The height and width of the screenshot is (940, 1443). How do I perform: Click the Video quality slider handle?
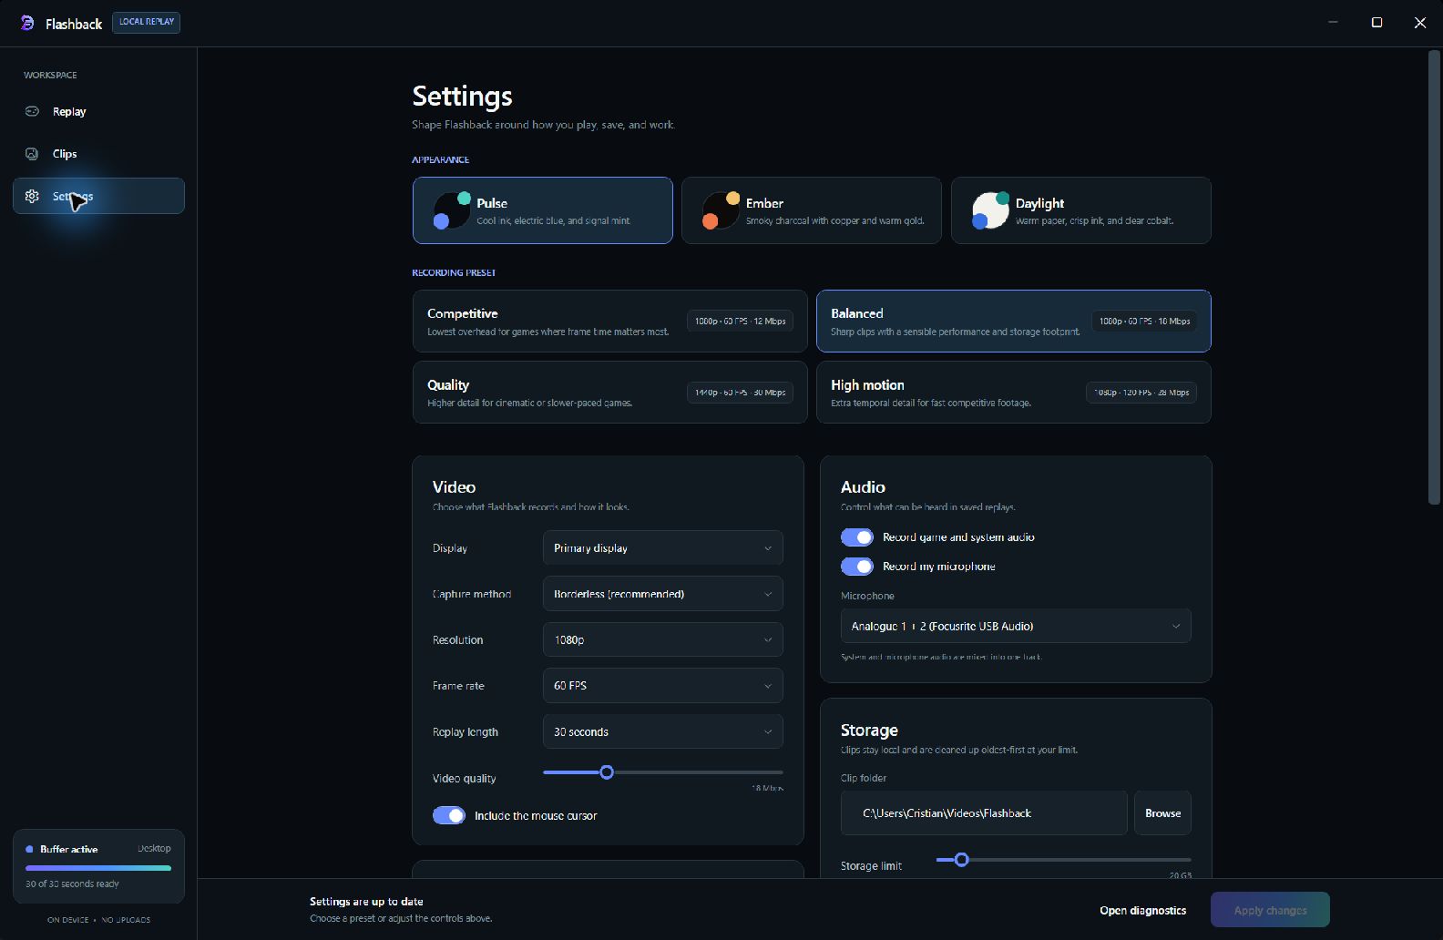click(x=607, y=772)
